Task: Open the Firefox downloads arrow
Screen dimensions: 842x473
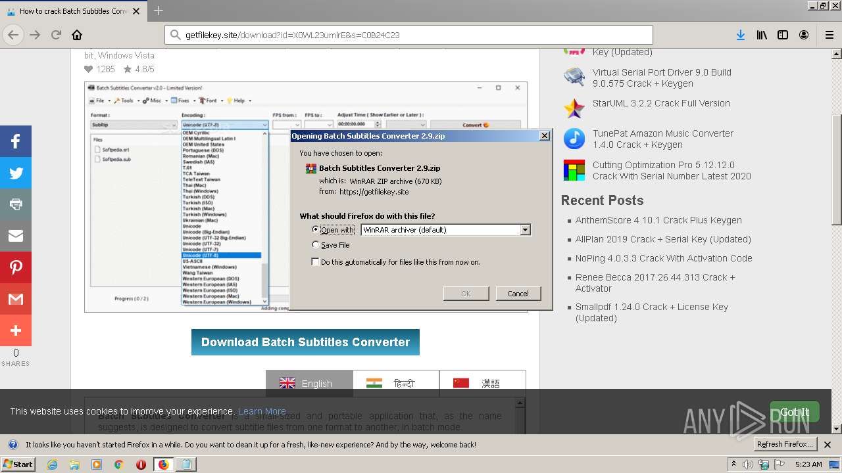Action: (x=741, y=35)
